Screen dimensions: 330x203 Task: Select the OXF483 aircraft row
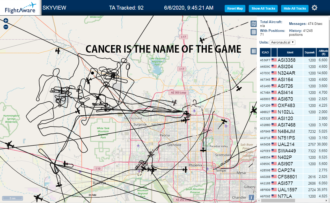coord(295,106)
